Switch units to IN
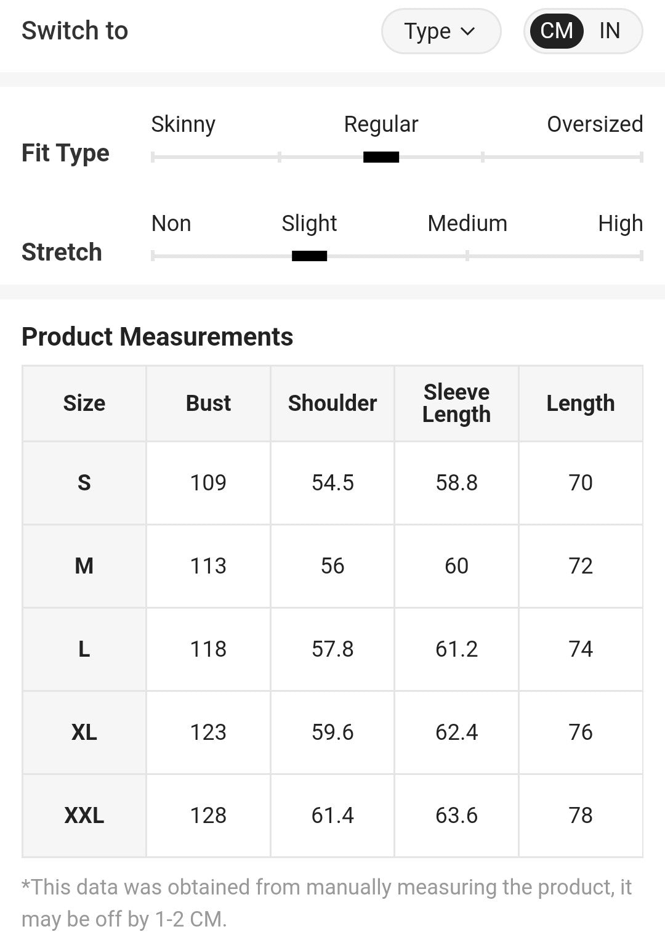Viewport: 665px width, 937px height. tap(610, 31)
